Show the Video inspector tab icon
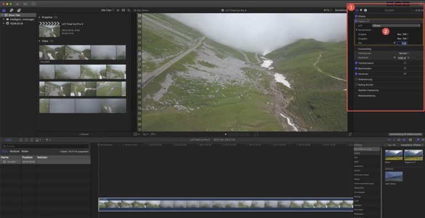Screen dimensions: 425x218 point(357,11)
